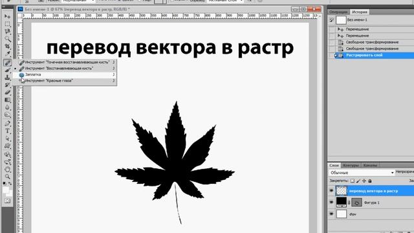
Task: Switch to the Слои tab
Action: tap(334, 166)
